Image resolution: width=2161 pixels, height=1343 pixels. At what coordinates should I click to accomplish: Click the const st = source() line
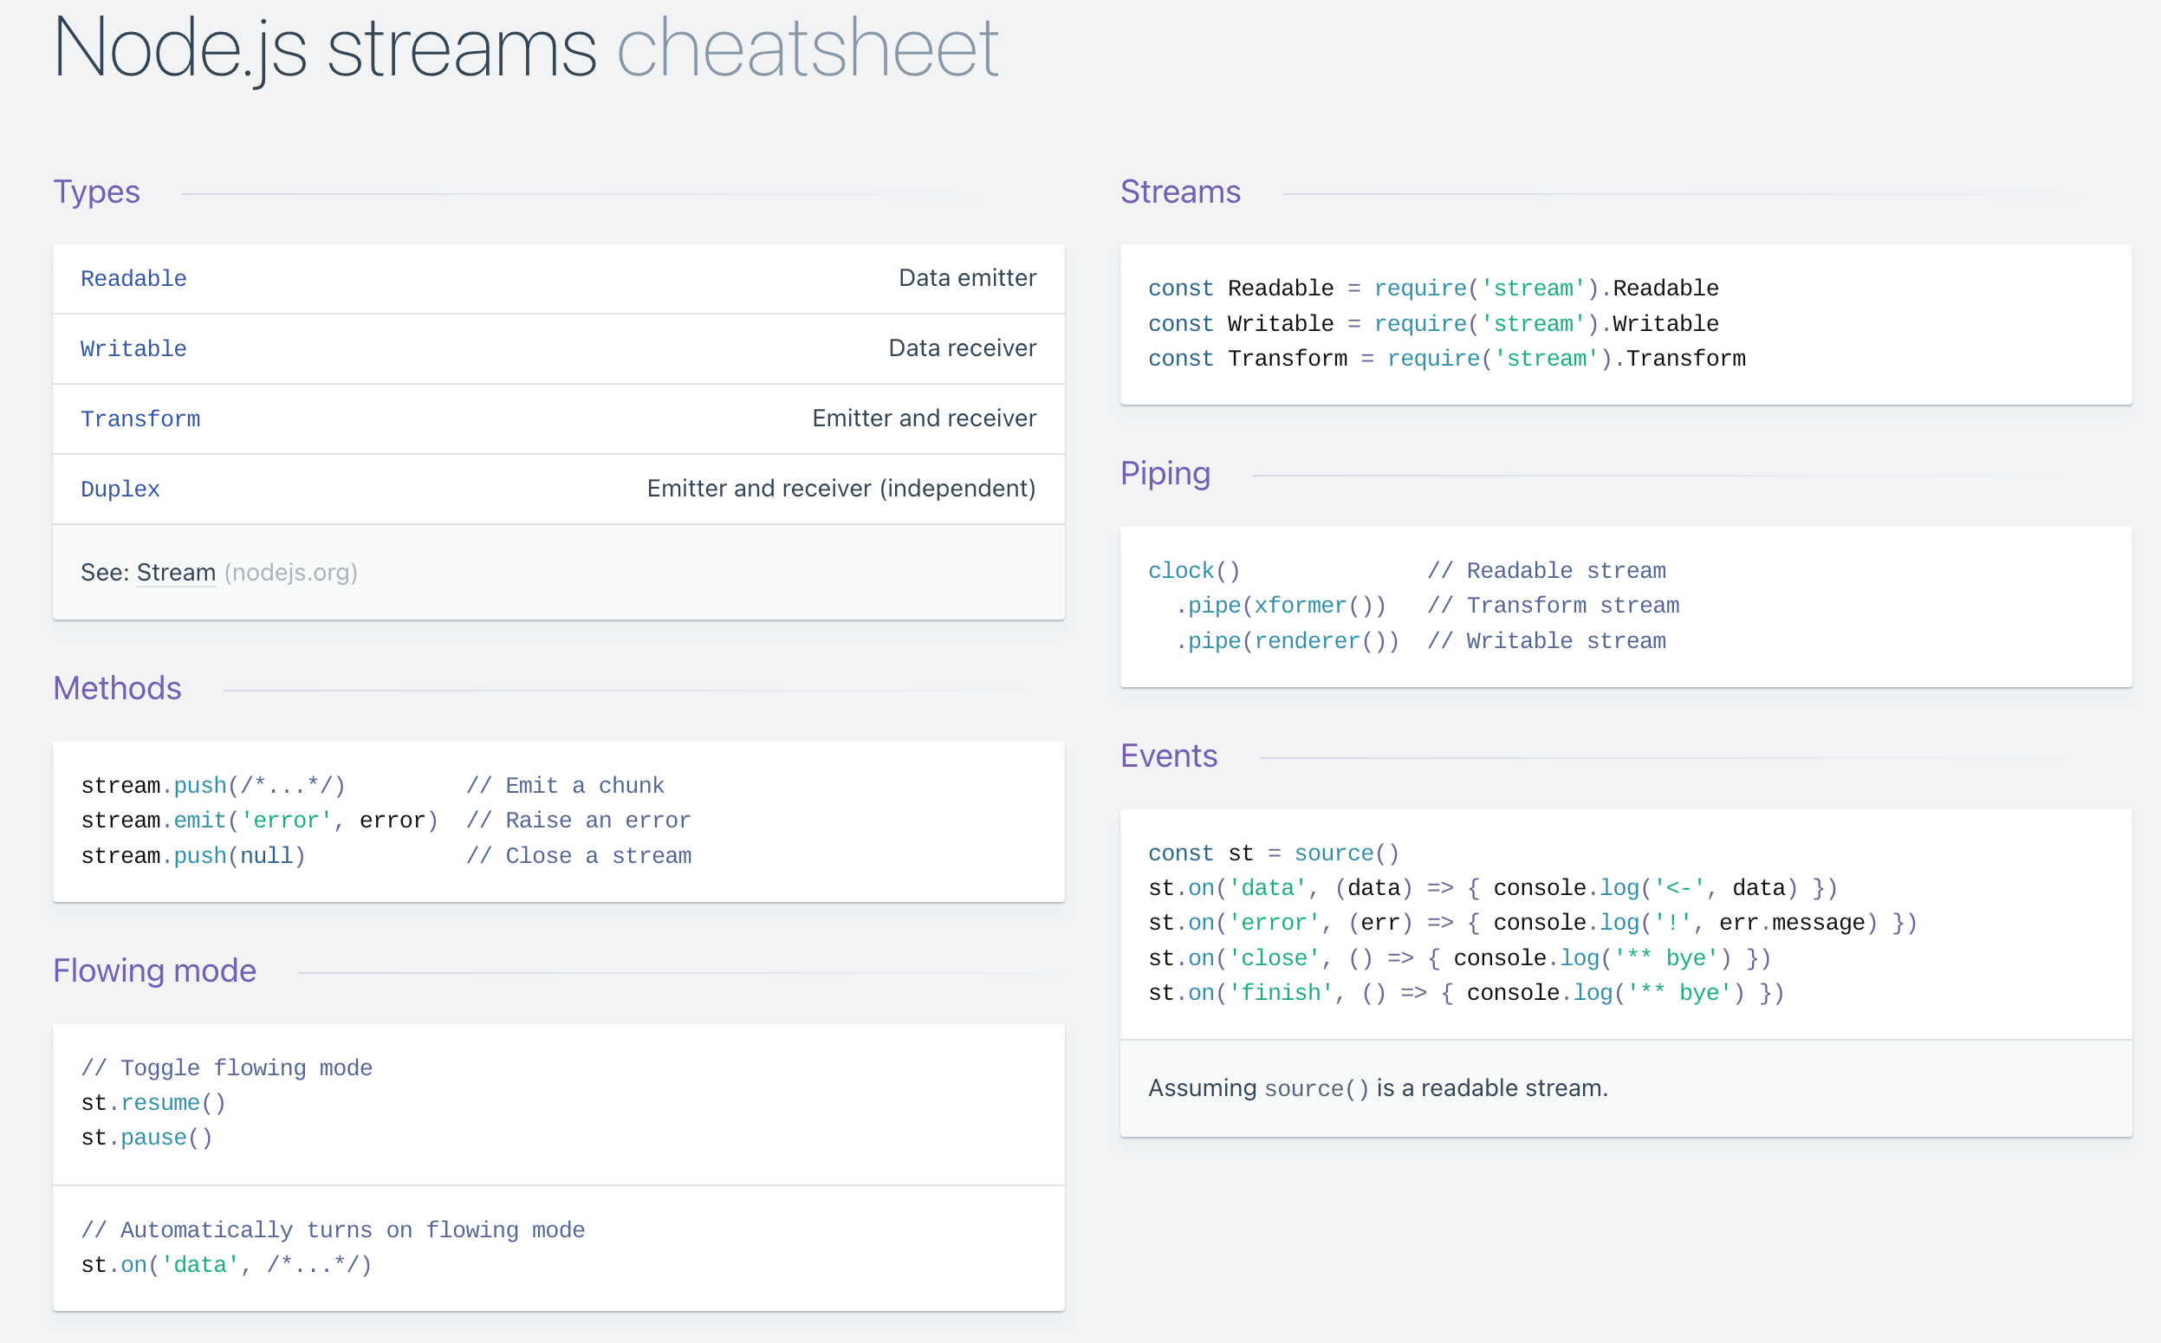pos(1274,853)
